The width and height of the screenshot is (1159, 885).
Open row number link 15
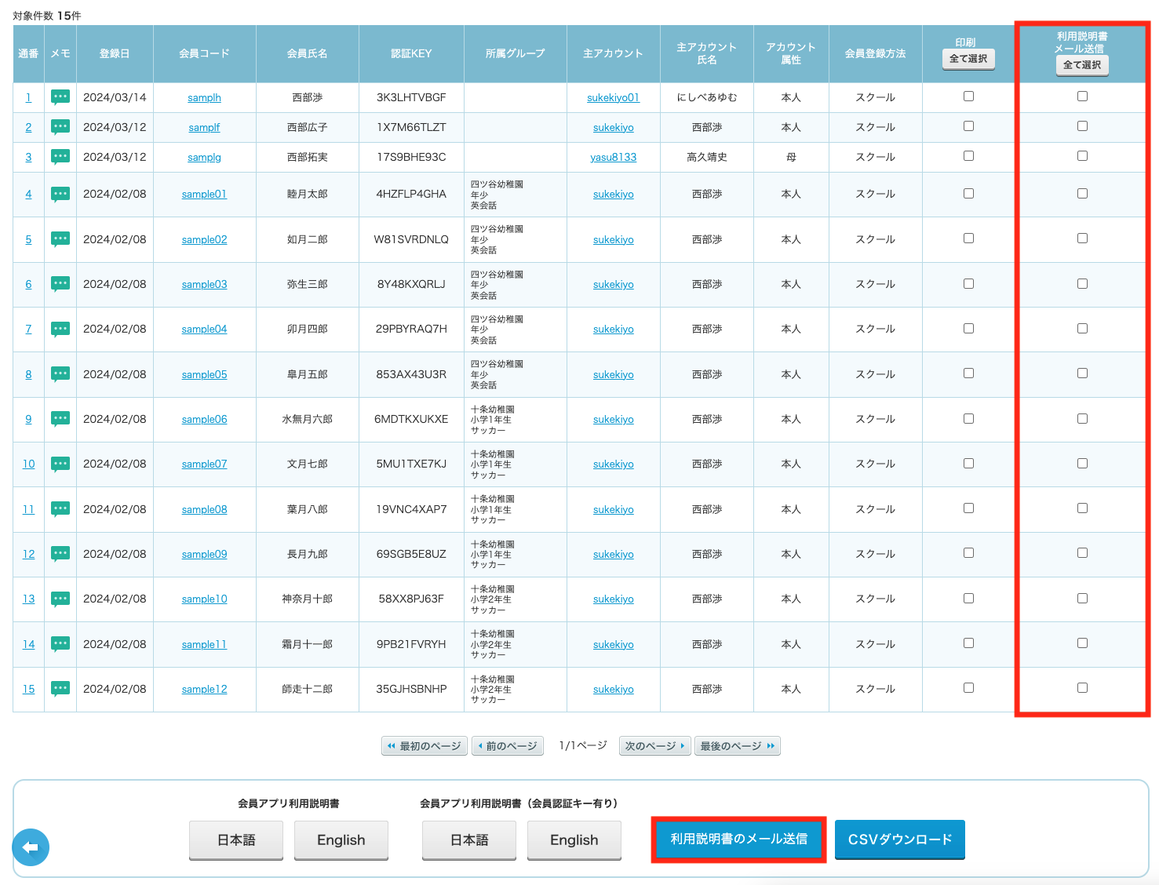pos(28,689)
